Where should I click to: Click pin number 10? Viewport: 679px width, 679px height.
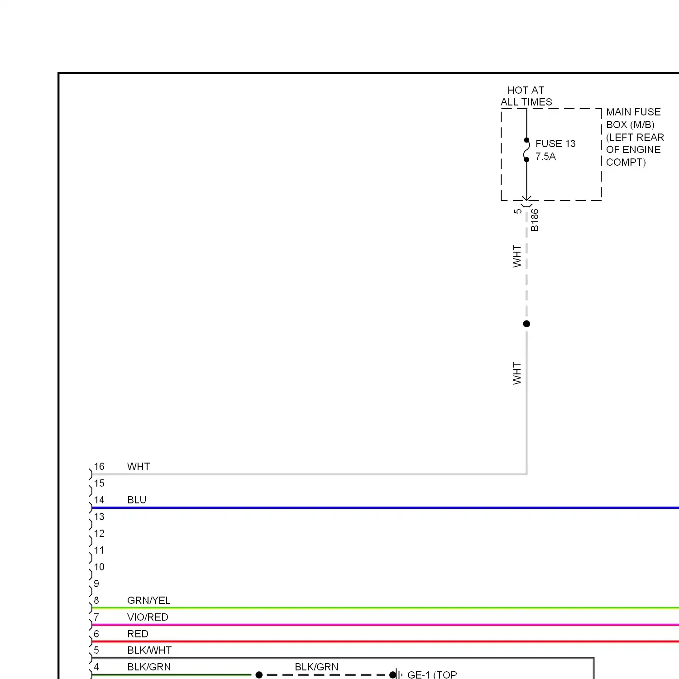pos(99,567)
